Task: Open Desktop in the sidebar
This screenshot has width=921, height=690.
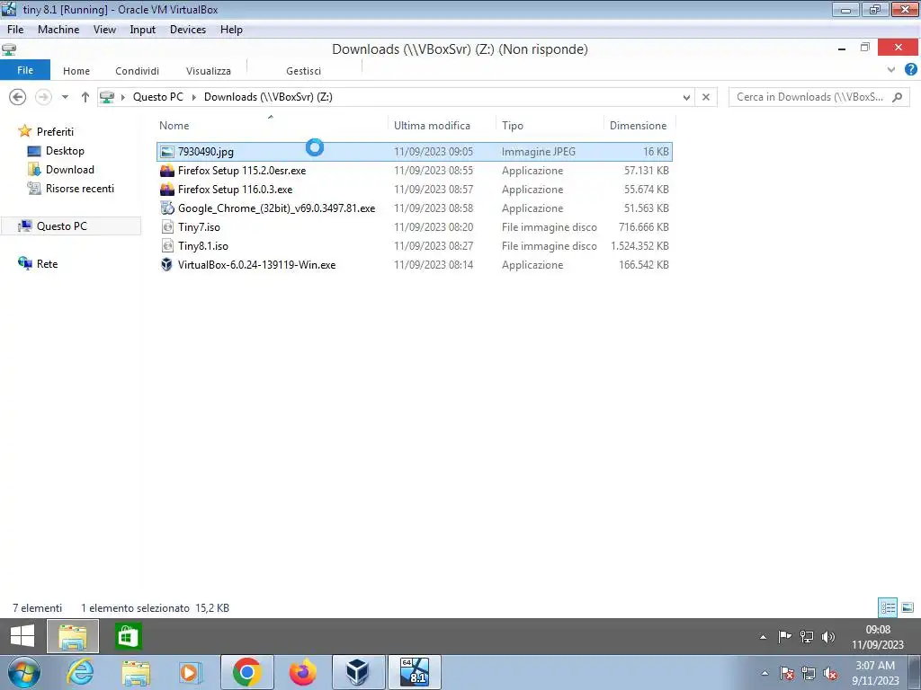Action: (65, 151)
